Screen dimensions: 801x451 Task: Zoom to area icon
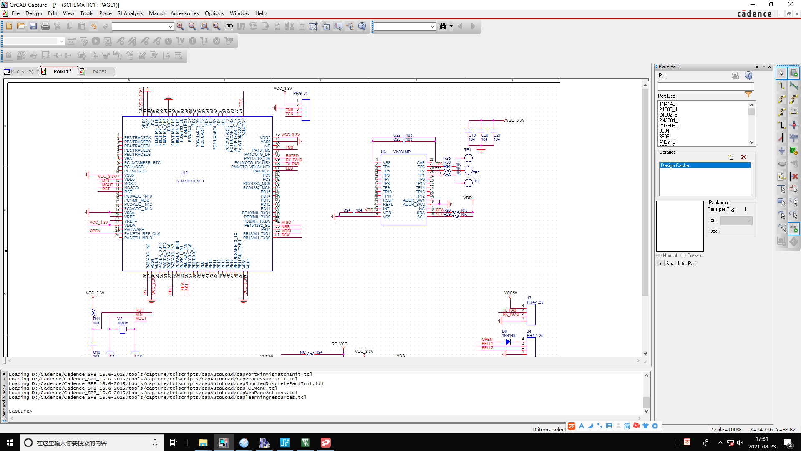pyautogui.click(x=204, y=26)
